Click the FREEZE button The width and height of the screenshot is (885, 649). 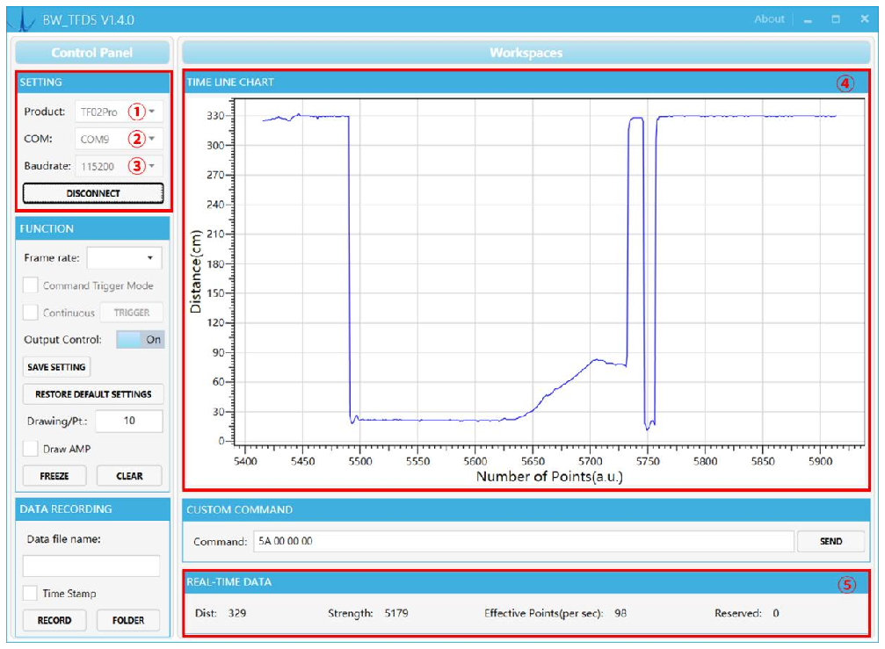point(54,476)
